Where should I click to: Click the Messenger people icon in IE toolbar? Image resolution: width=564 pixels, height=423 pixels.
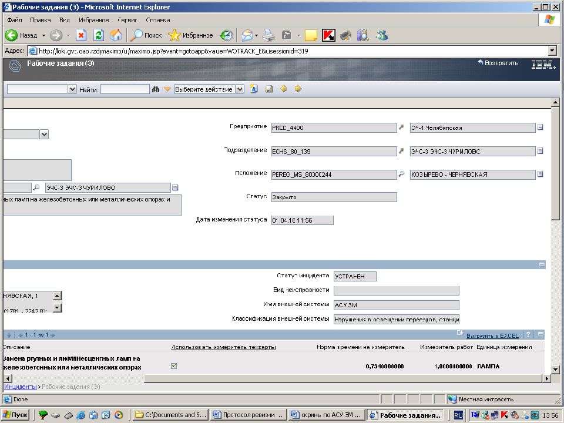382,35
